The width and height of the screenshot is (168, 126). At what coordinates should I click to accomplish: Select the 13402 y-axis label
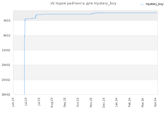point(6,50)
